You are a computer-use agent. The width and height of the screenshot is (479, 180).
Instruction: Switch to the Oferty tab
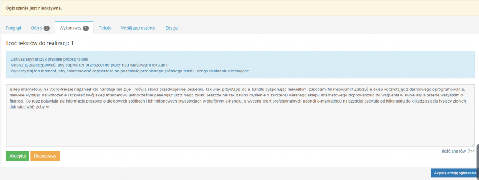tap(40, 28)
